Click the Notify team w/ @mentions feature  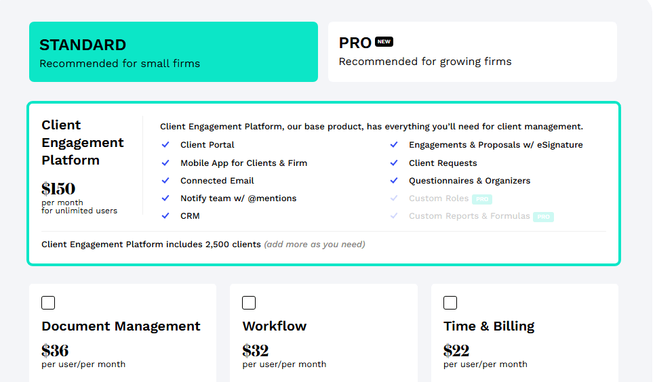(238, 198)
